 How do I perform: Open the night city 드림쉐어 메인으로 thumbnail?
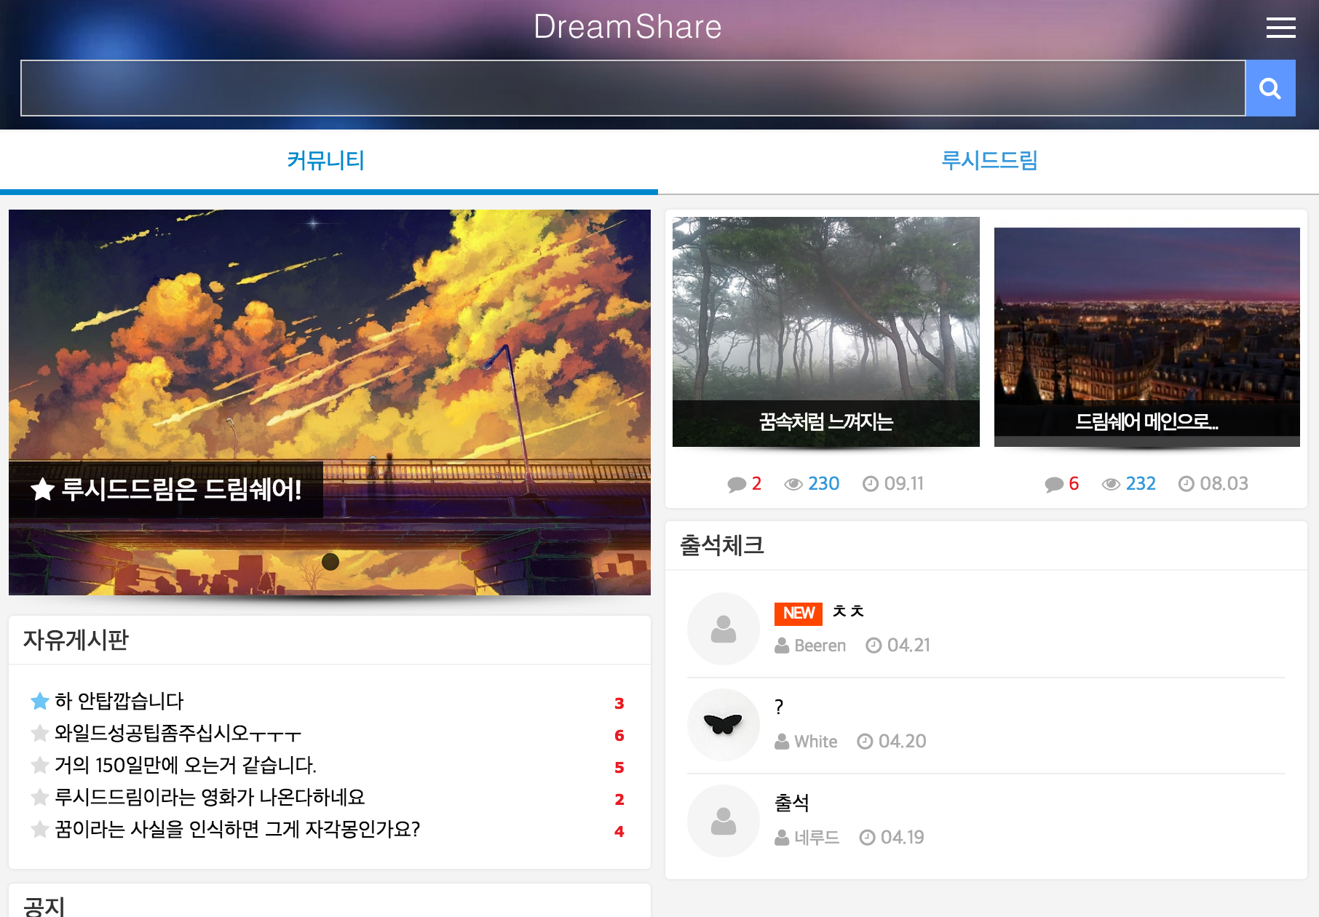pos(1147,337)
